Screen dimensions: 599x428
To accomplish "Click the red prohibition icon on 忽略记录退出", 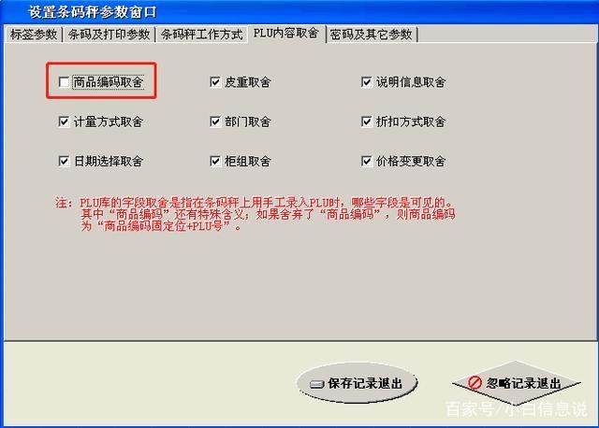I will 475,382.
